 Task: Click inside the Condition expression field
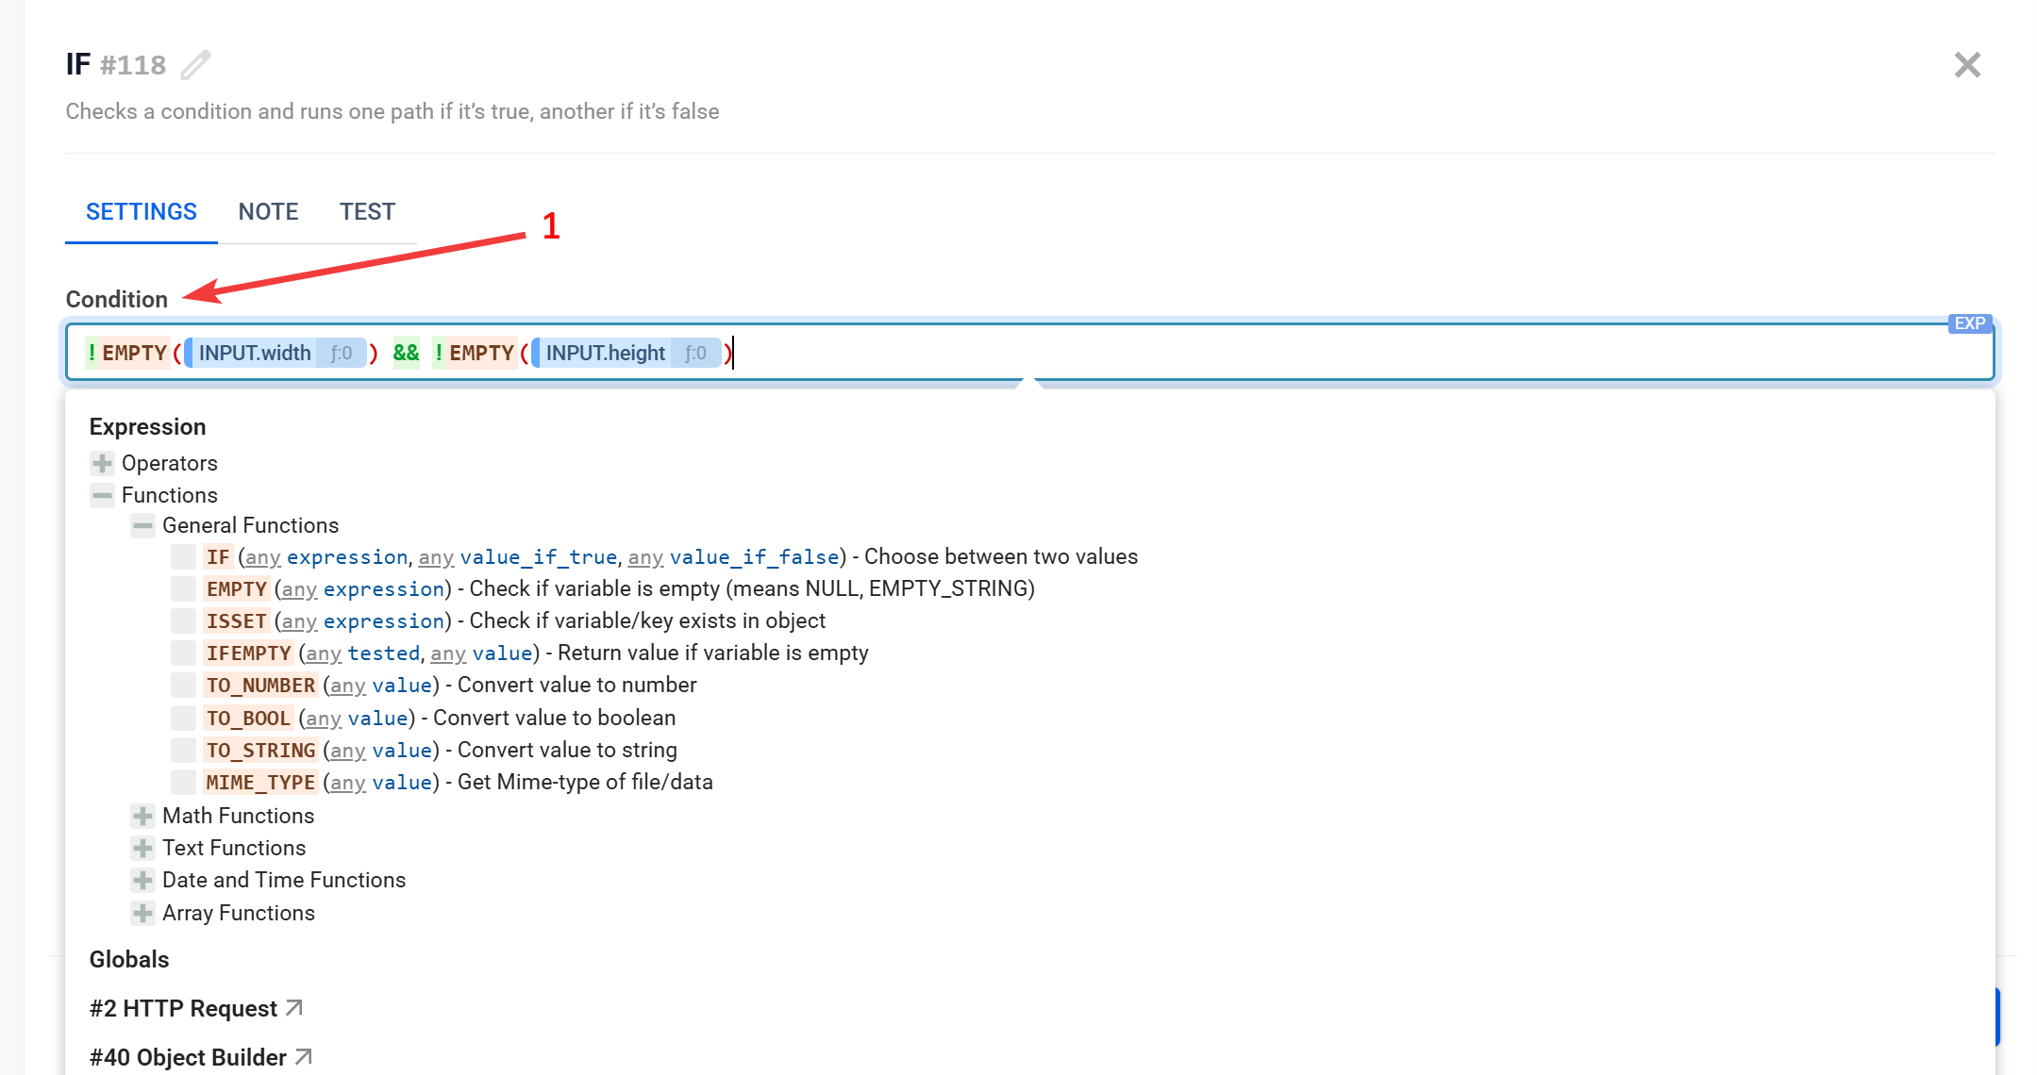[x=1321, y=353]
